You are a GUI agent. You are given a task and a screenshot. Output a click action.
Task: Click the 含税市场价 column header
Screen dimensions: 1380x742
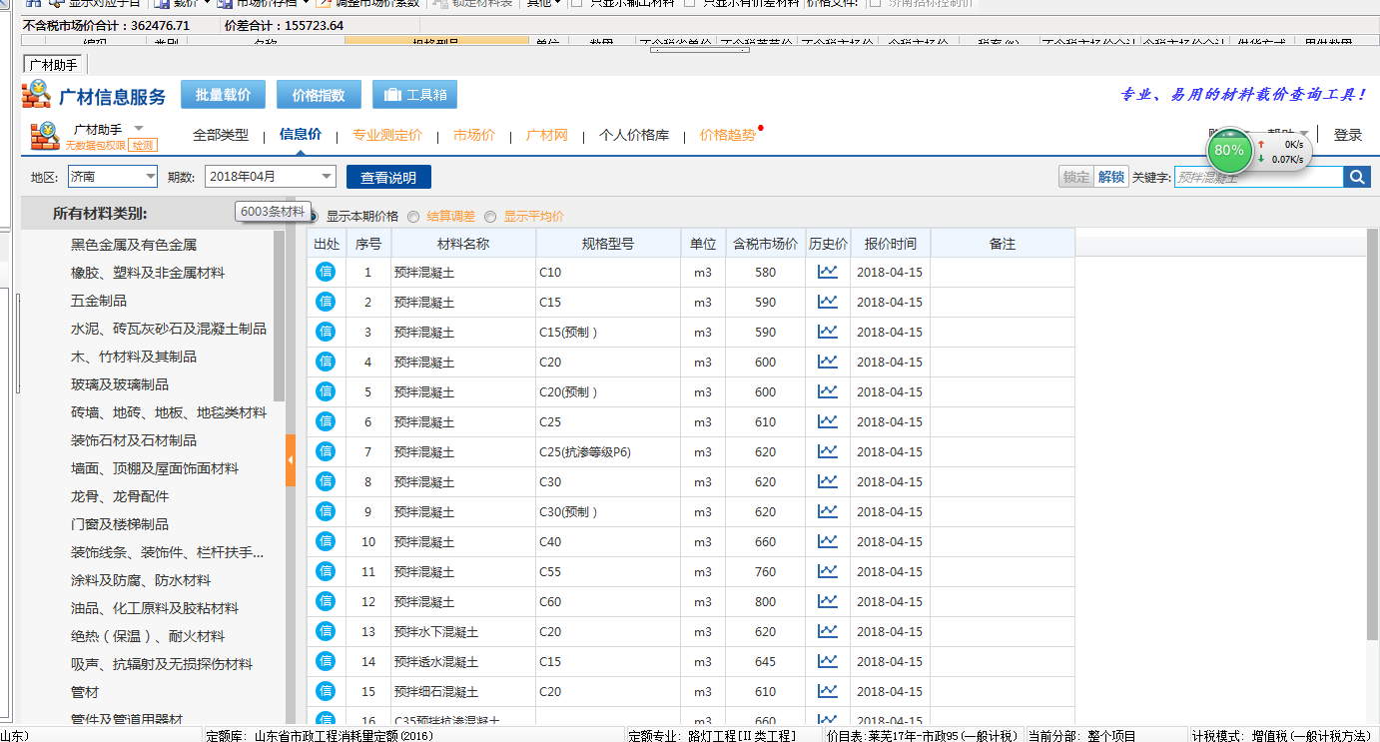tap(766, 243)
